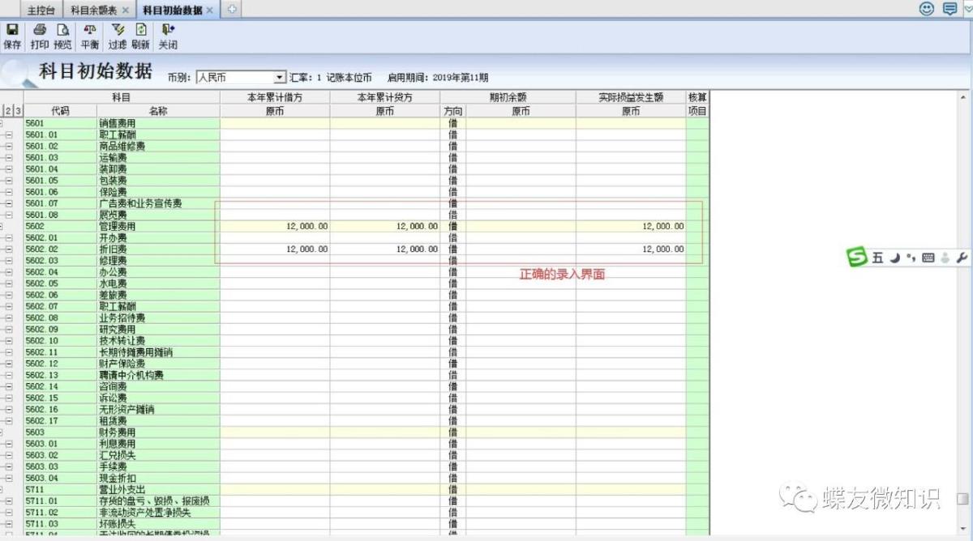Switch to the 科目余额表 tab
973x541 pixels.
tap(94, 10)
